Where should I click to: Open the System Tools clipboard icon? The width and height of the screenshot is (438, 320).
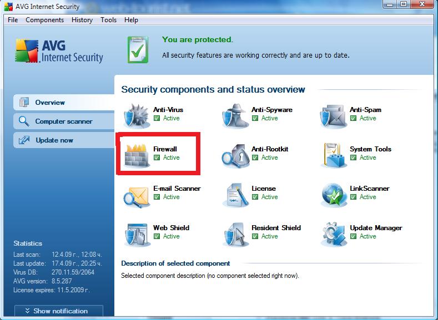tap(334, 155)
